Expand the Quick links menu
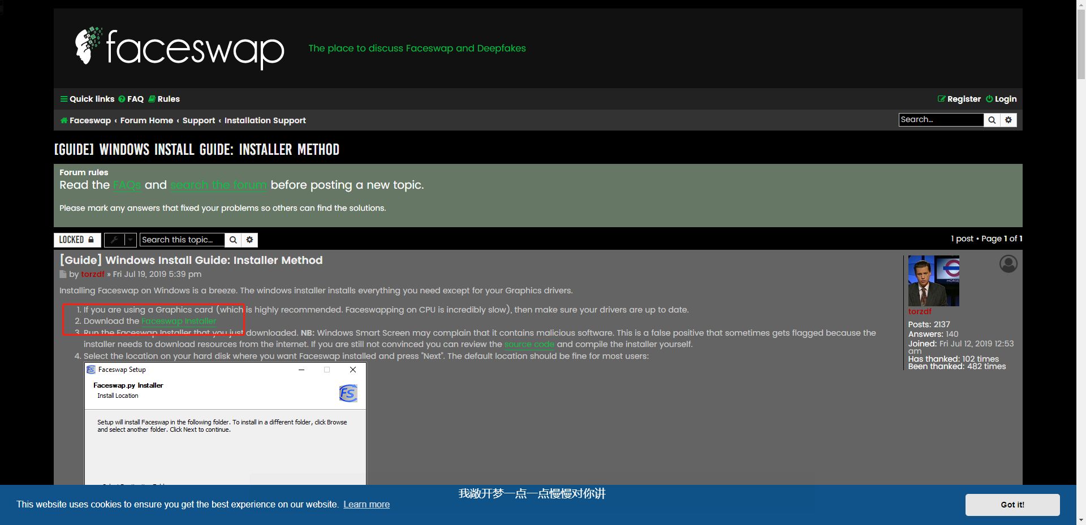1086x525 pixels. (x=87, y=99)
